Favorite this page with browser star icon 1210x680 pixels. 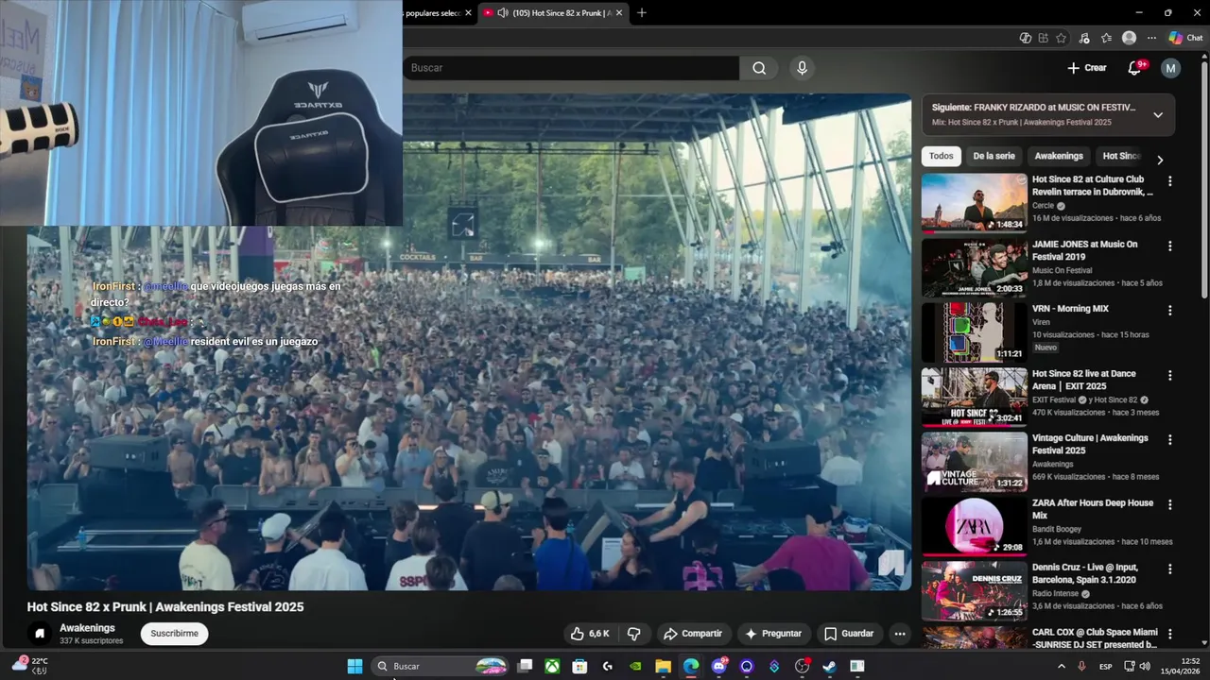point(1062,38)
